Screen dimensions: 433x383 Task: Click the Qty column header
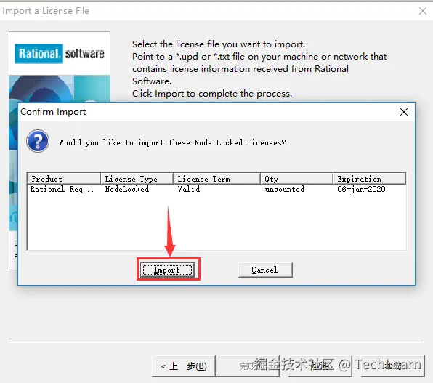point(296,179)
